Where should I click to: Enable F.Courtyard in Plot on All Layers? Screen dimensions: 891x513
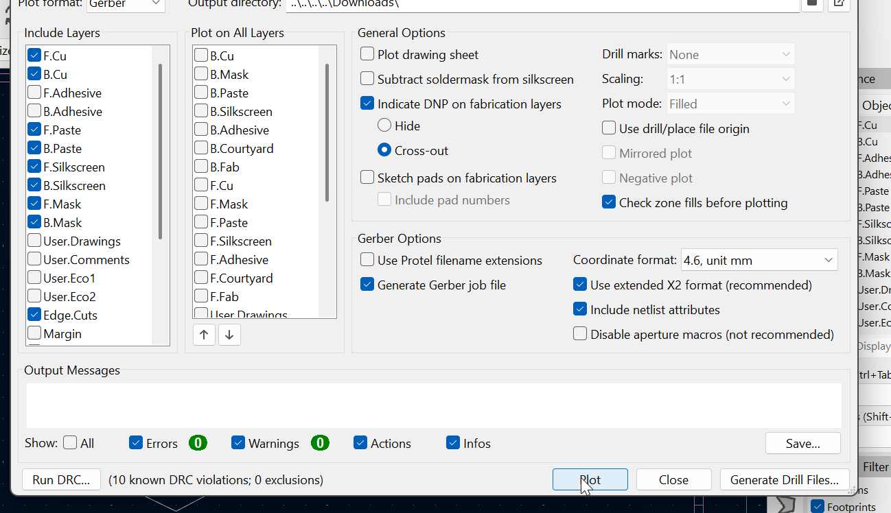(x=201, y=278)
